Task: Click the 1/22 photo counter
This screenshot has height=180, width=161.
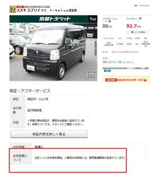Action: tap(93, 19)
